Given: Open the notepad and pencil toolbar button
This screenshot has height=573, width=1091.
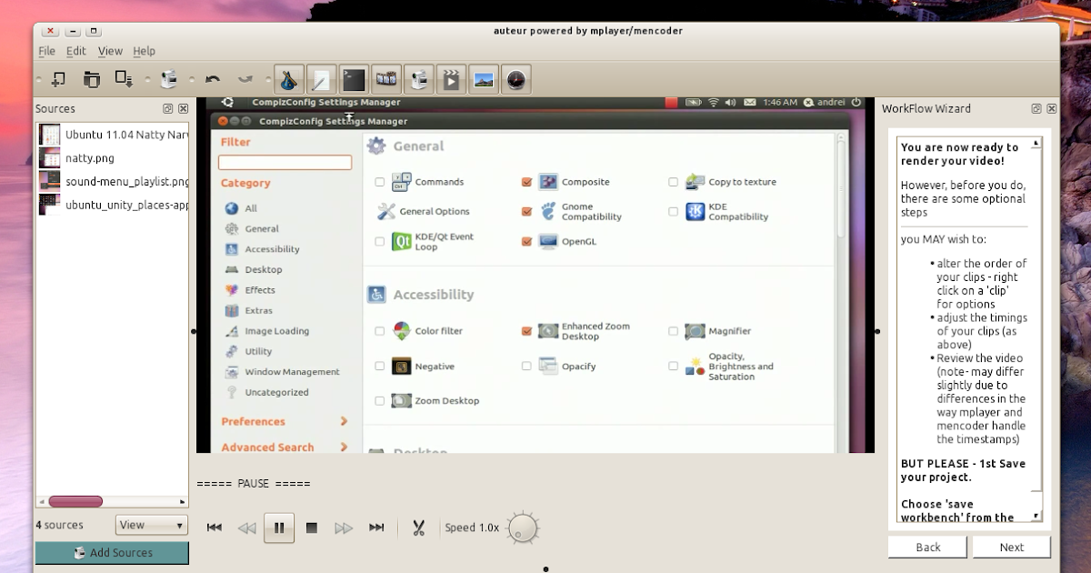Looking at the screenshot, I should pyautogui.click(x=321, y=80).
